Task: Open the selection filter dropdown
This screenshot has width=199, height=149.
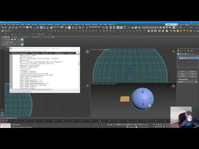Action: click(x=22, y=27)
